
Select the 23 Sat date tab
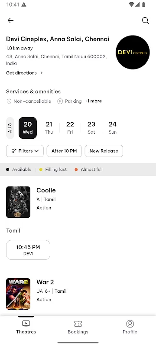pos(91,128)
